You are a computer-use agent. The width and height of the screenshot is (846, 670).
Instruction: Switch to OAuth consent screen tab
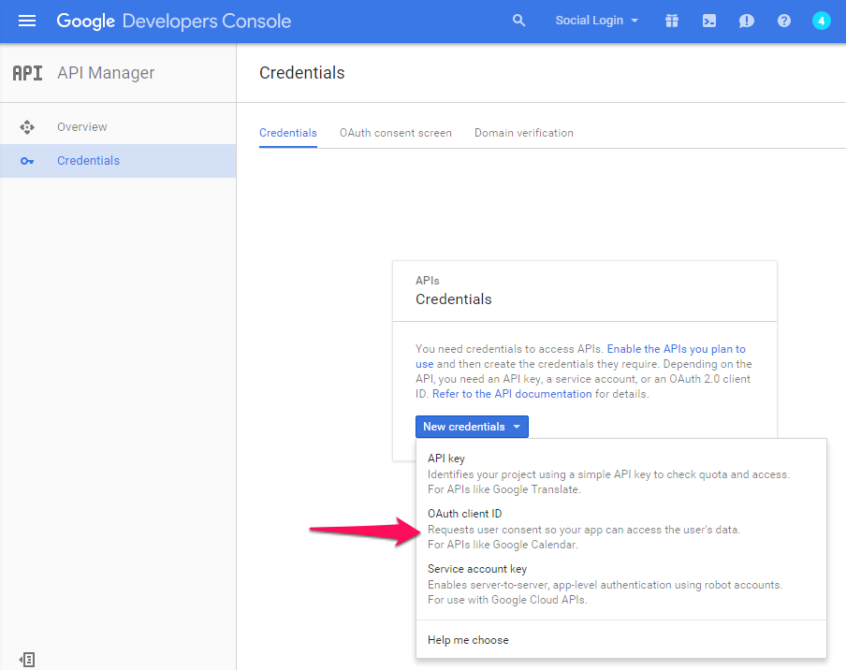point(396,133)
